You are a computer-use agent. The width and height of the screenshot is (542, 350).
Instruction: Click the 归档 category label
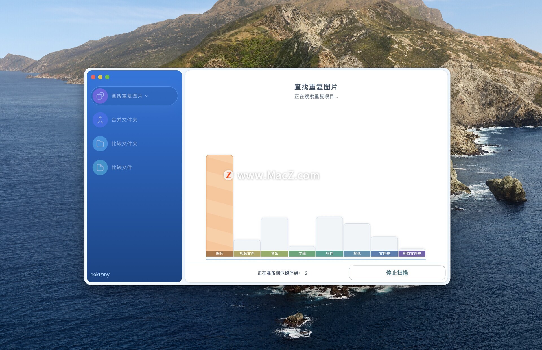329,253
